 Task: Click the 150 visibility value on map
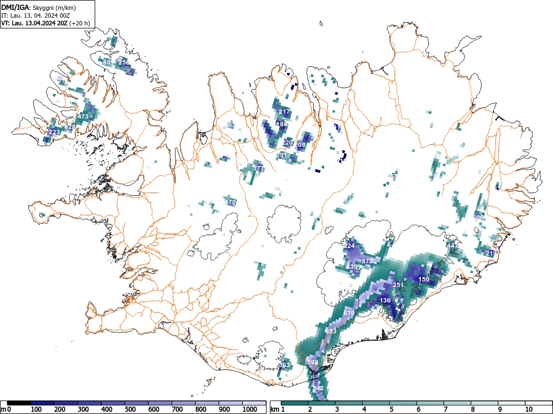pos(424,279)
